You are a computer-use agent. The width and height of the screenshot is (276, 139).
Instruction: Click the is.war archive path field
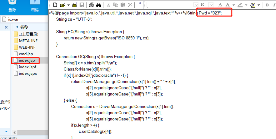pyautogui.click(x=24, y=19)
